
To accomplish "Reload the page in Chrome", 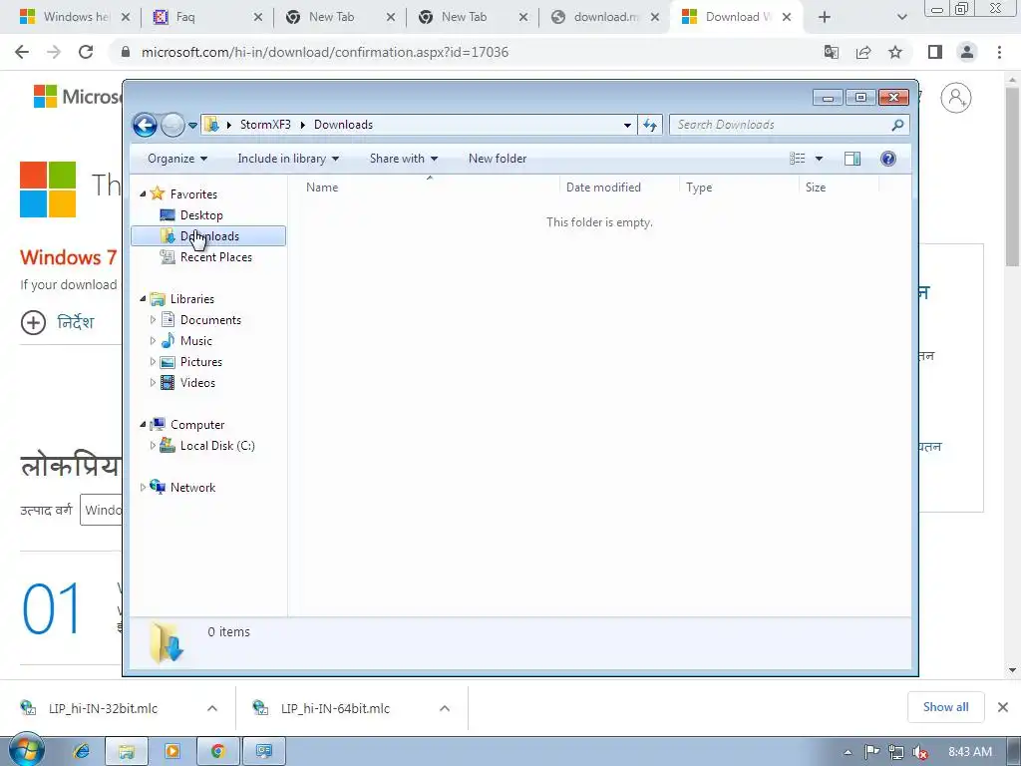I will pyautogui.click(x=86, y=52).
